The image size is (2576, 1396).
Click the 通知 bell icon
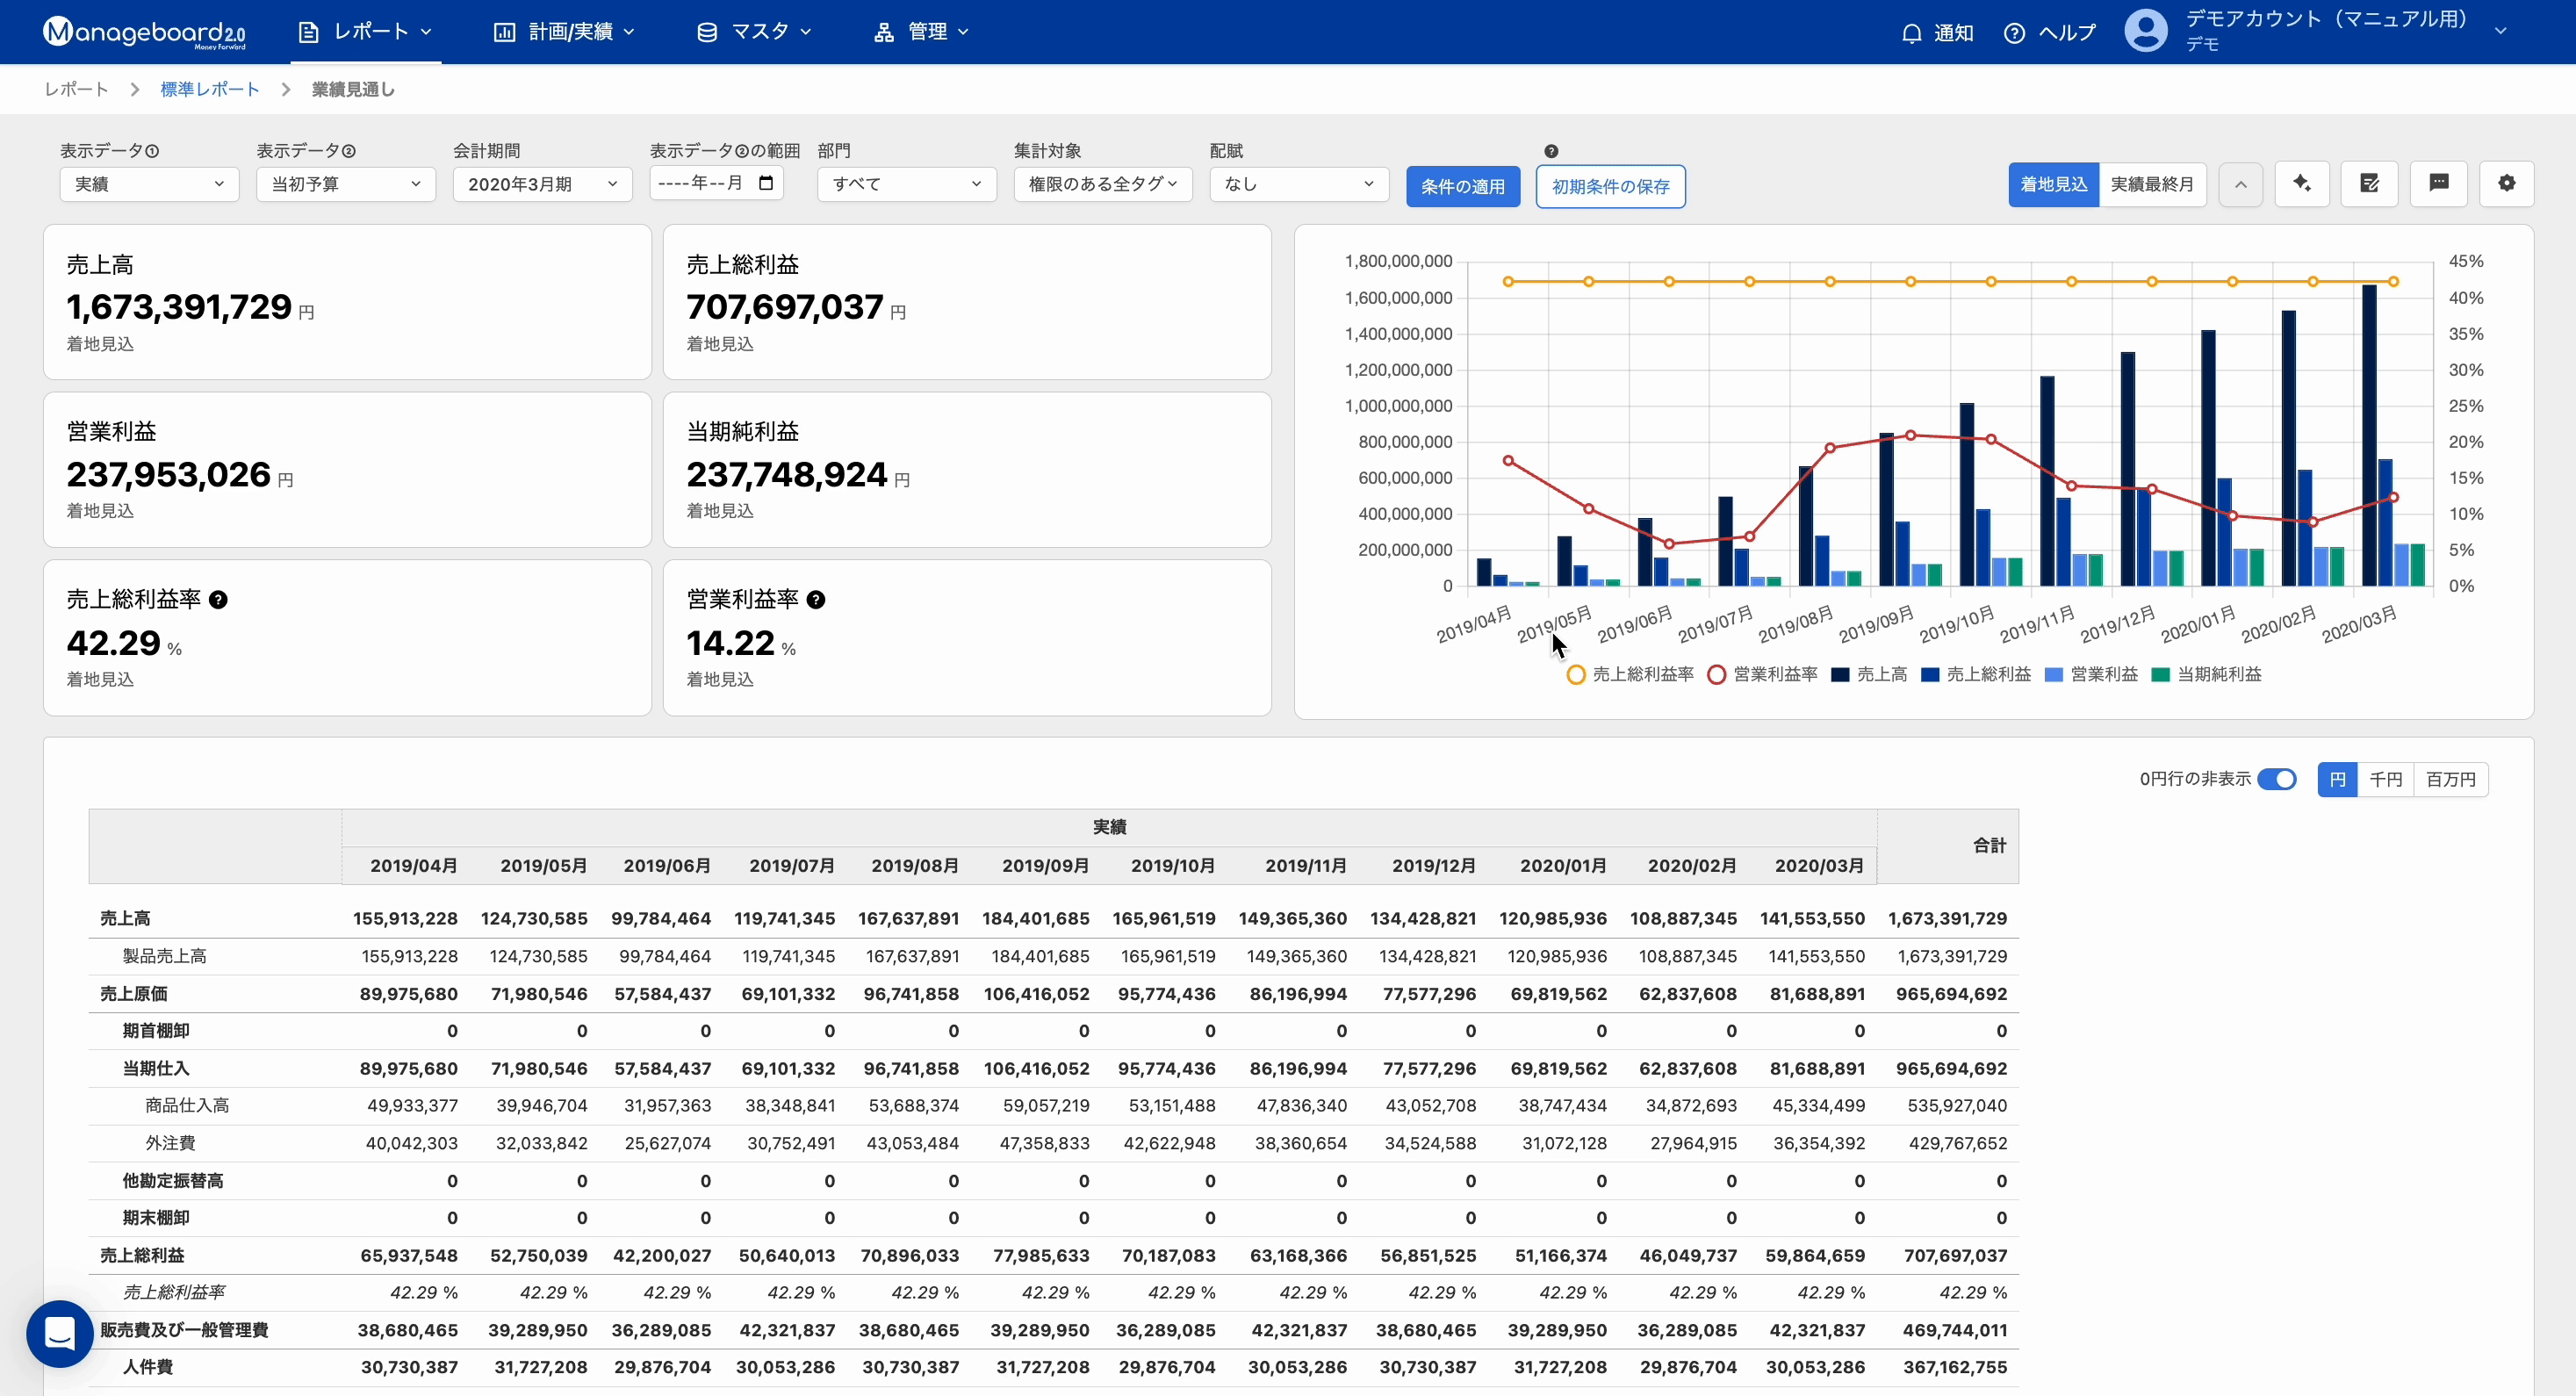tap(1911, 33)
